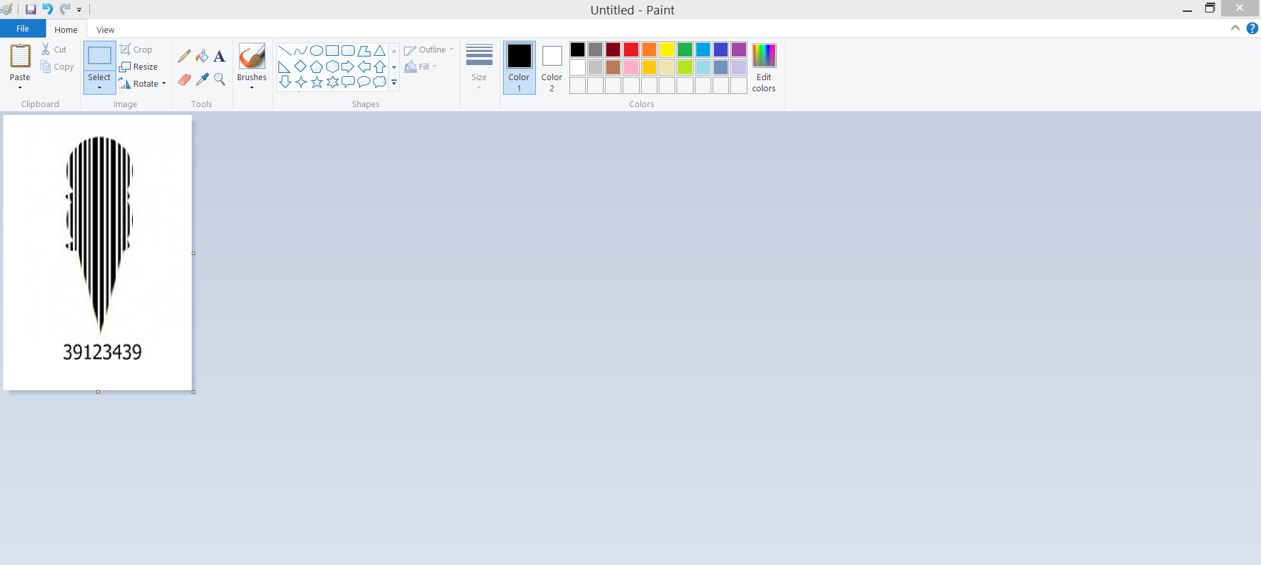The height and width of the screenshot is (565, 1261).
Task: Click the Redo icon
Action: [64, 9]
